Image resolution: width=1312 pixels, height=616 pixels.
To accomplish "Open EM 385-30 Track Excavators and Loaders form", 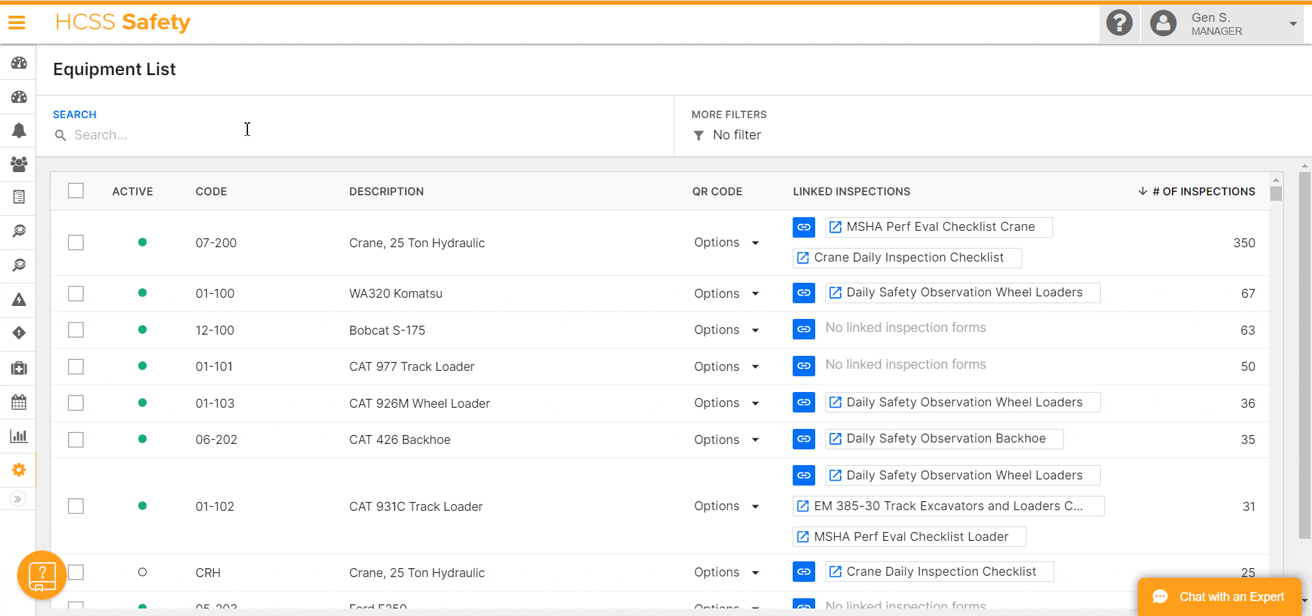I will 948,506.
